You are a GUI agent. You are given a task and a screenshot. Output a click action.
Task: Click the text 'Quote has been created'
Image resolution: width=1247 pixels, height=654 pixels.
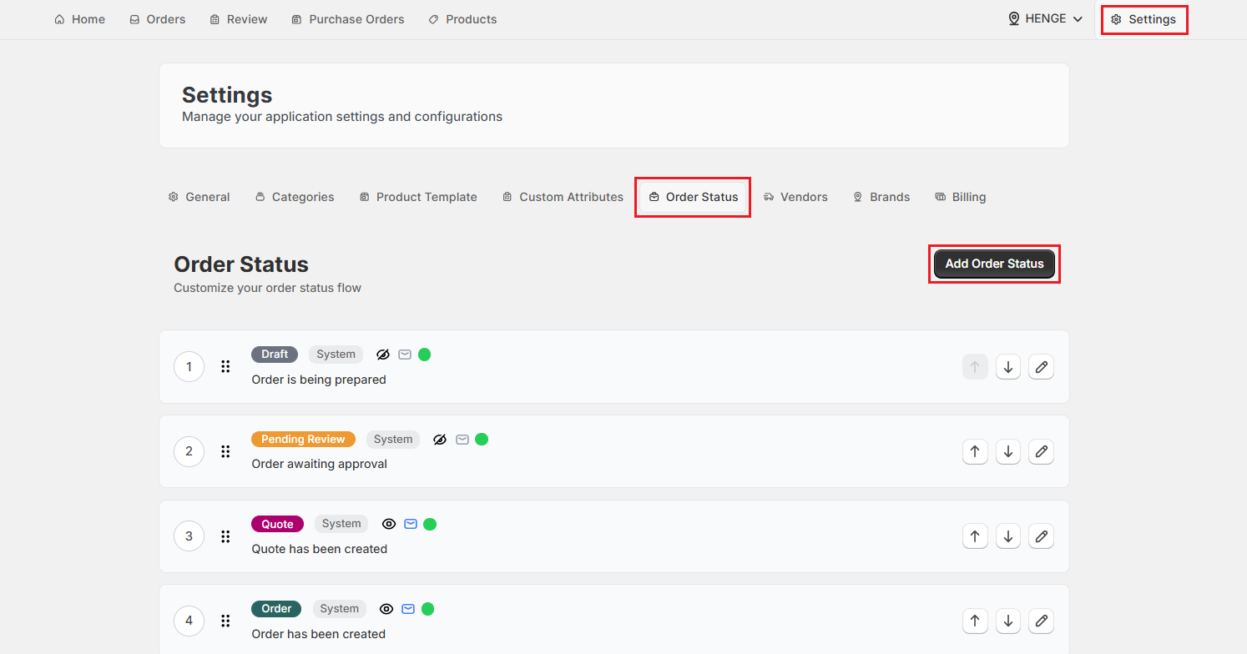pyautogui.click(x=320, y=549)
